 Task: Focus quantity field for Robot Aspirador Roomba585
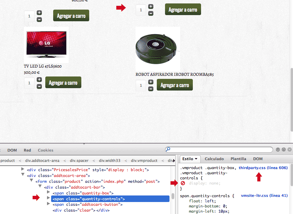(x=141, y=85)
